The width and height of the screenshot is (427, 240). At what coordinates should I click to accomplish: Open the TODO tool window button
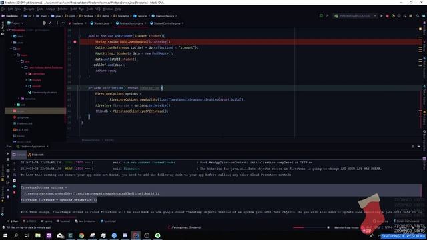coord(29,221)
